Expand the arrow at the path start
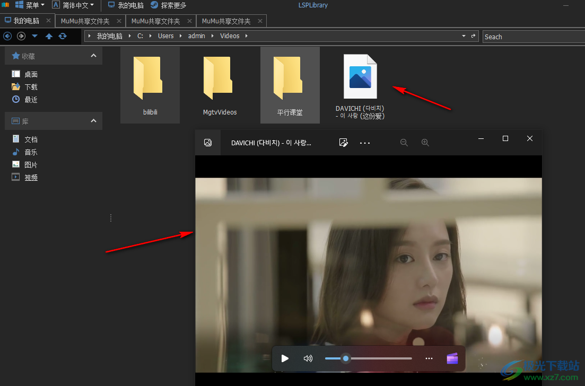 click(x=90, y=36)
